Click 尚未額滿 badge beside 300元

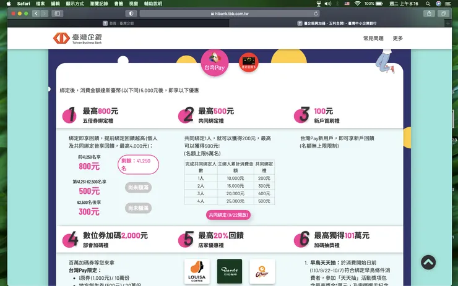138,208
